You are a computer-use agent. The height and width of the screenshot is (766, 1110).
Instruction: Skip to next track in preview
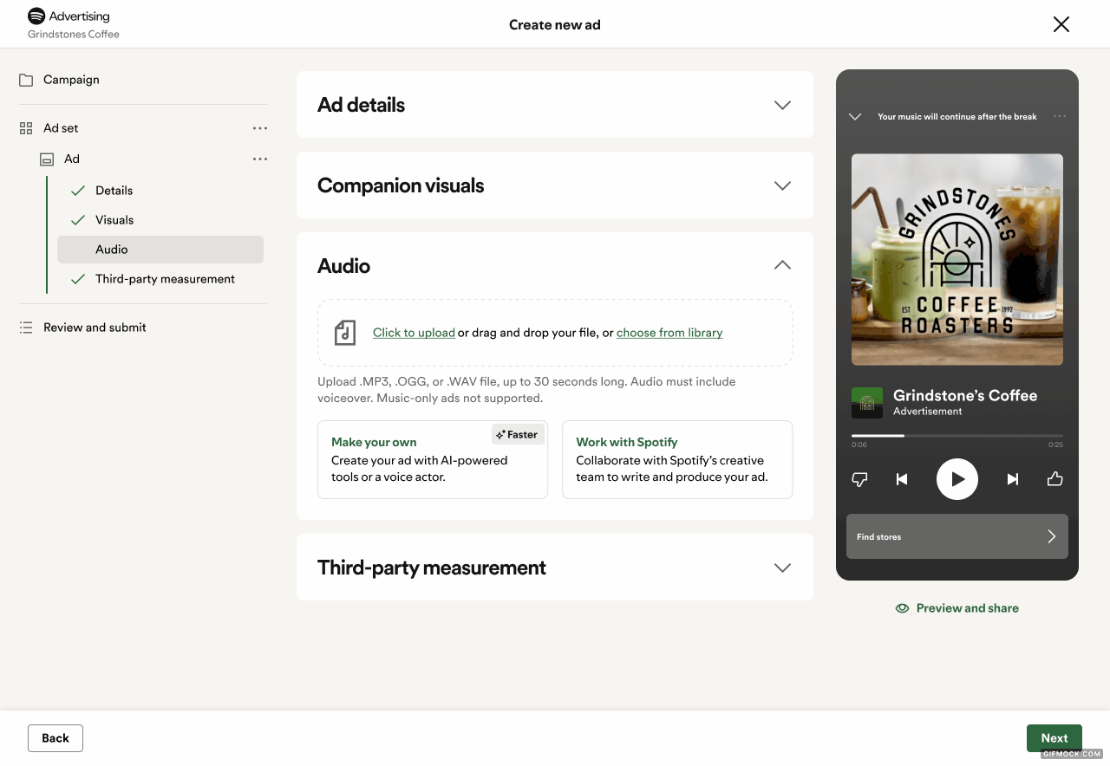coord(1012,479)
